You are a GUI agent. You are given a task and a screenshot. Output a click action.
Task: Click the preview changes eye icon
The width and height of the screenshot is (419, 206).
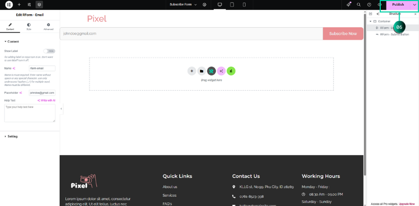click(379, 5)
